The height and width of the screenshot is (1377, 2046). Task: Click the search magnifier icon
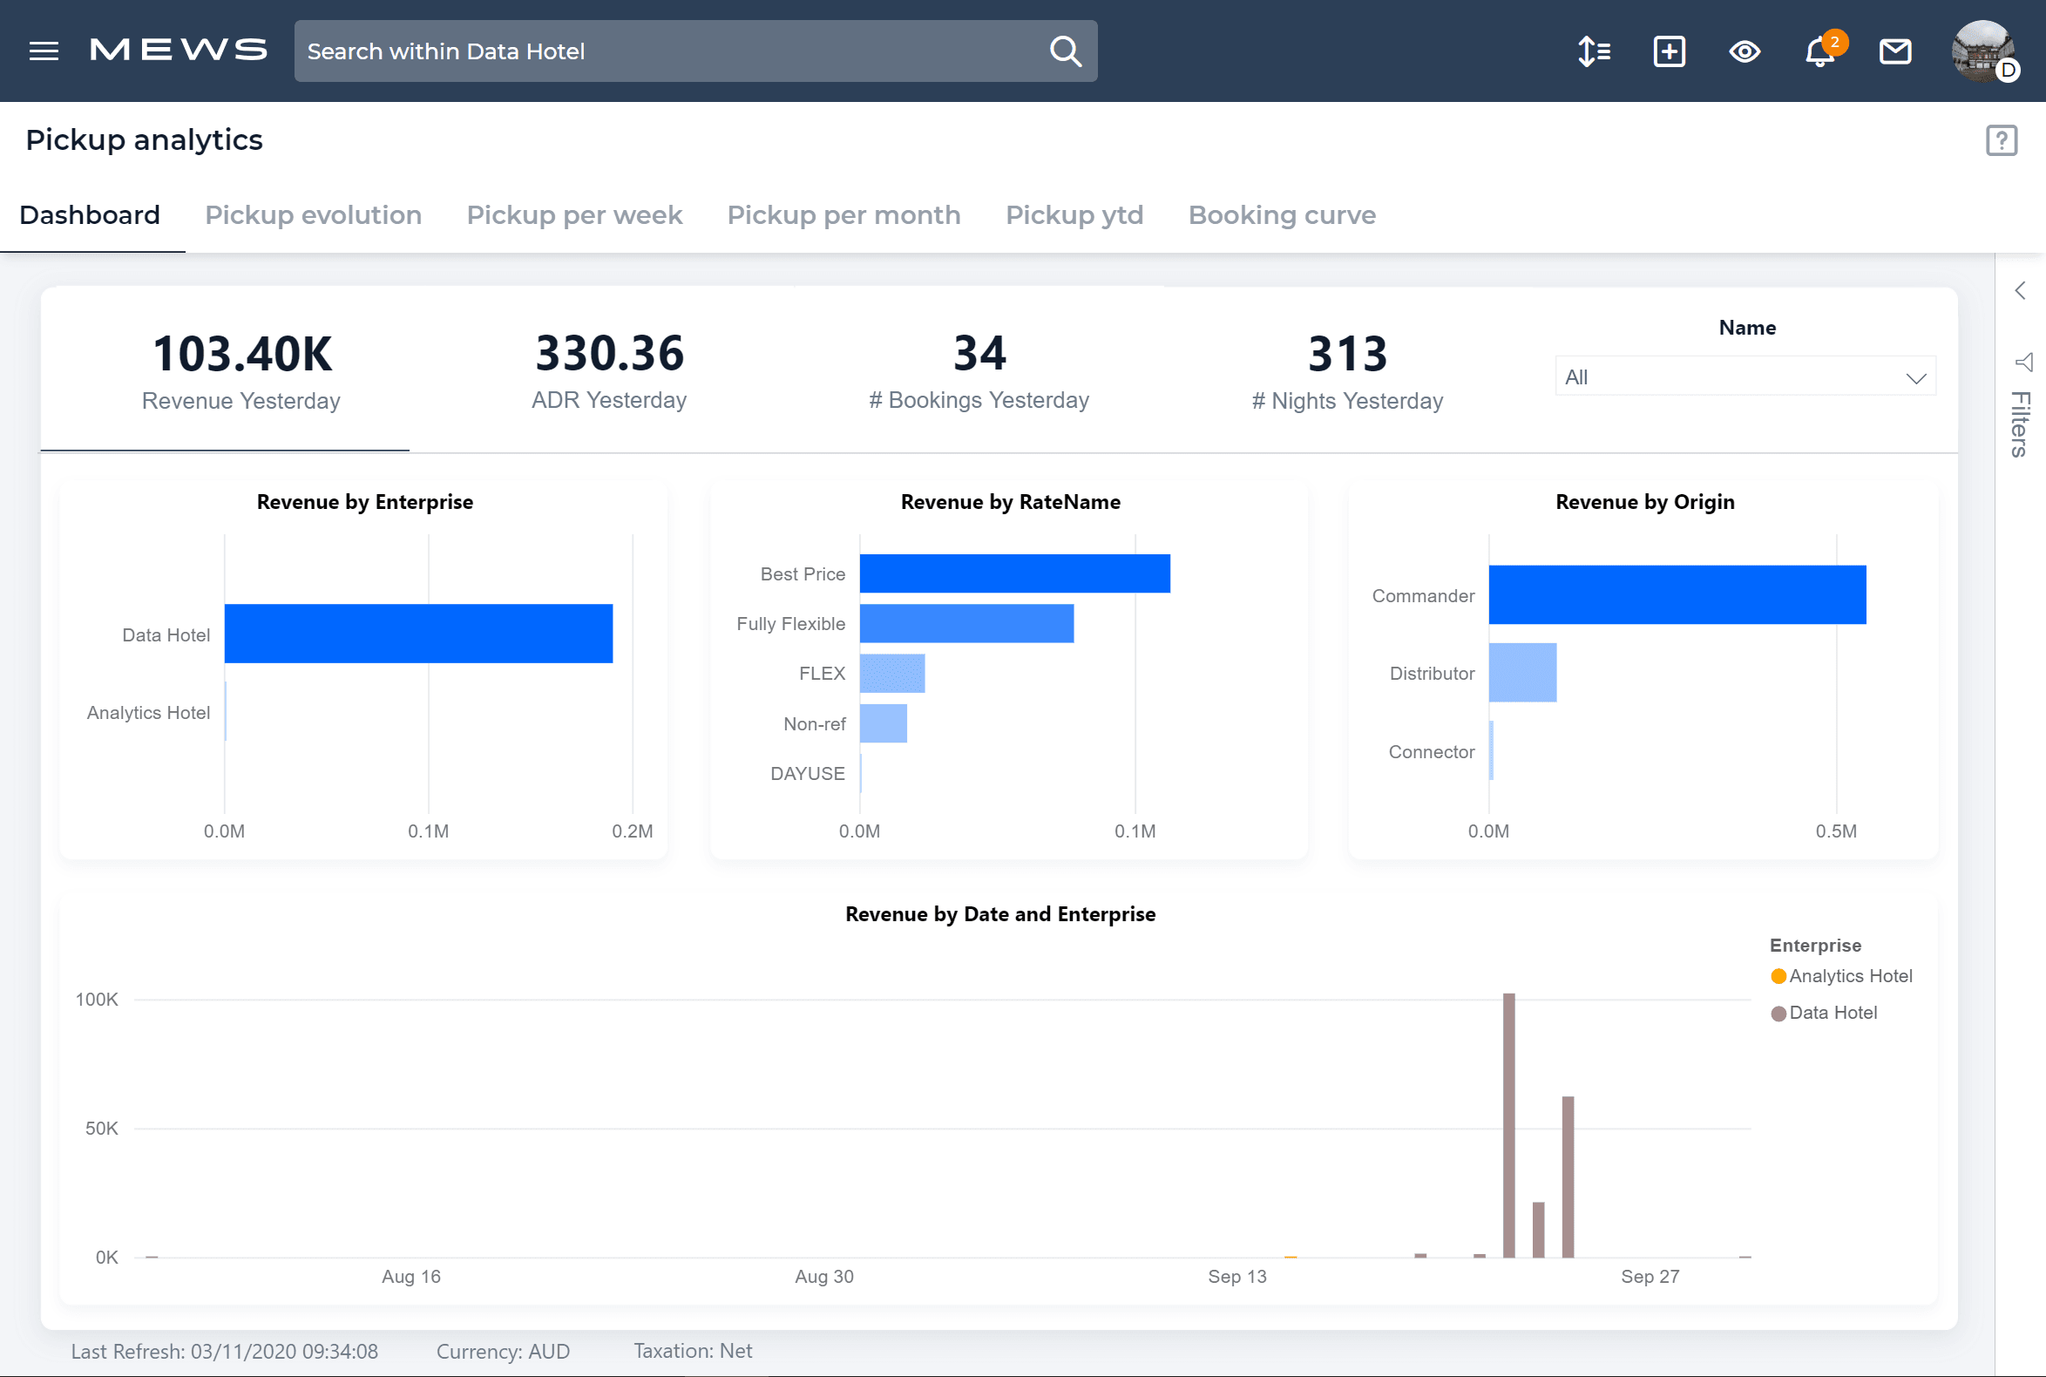pos(1065,50)
